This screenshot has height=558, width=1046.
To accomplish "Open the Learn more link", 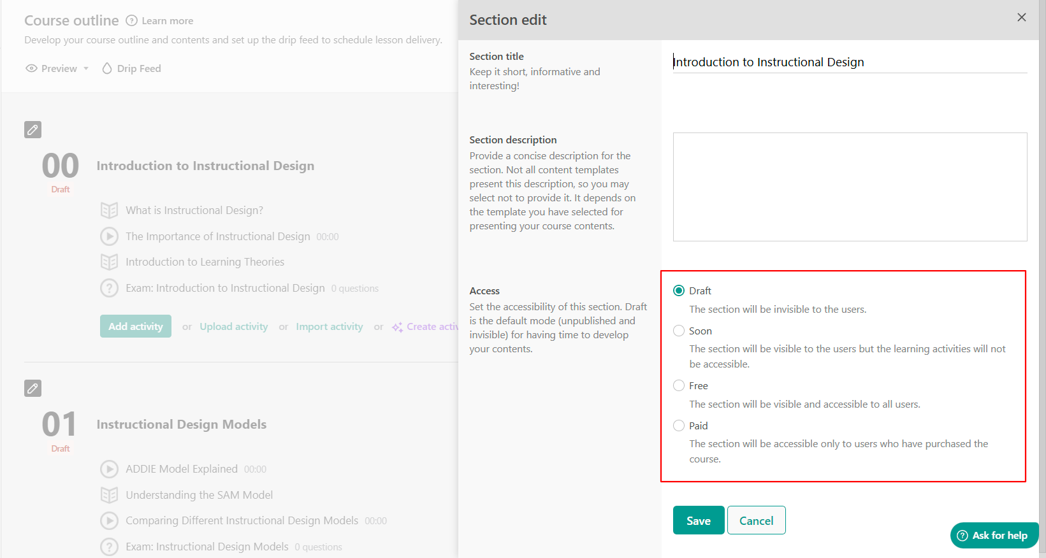I will coord(168,20).
